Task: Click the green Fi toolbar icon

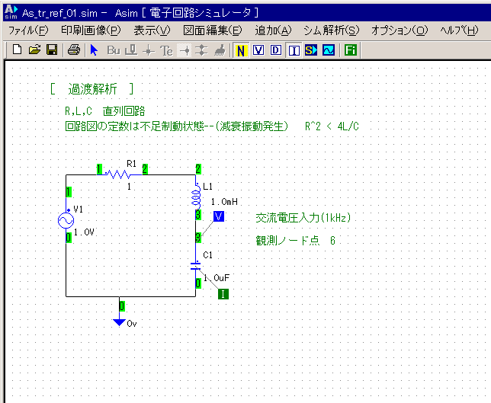Action: pyautogui.click(x=351, y=50)
